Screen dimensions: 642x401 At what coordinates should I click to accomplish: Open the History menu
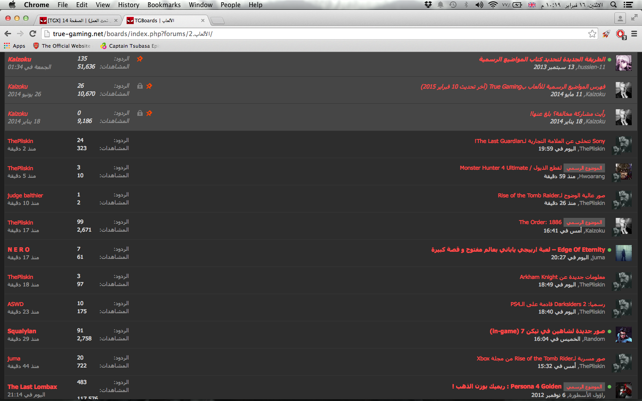128,5
